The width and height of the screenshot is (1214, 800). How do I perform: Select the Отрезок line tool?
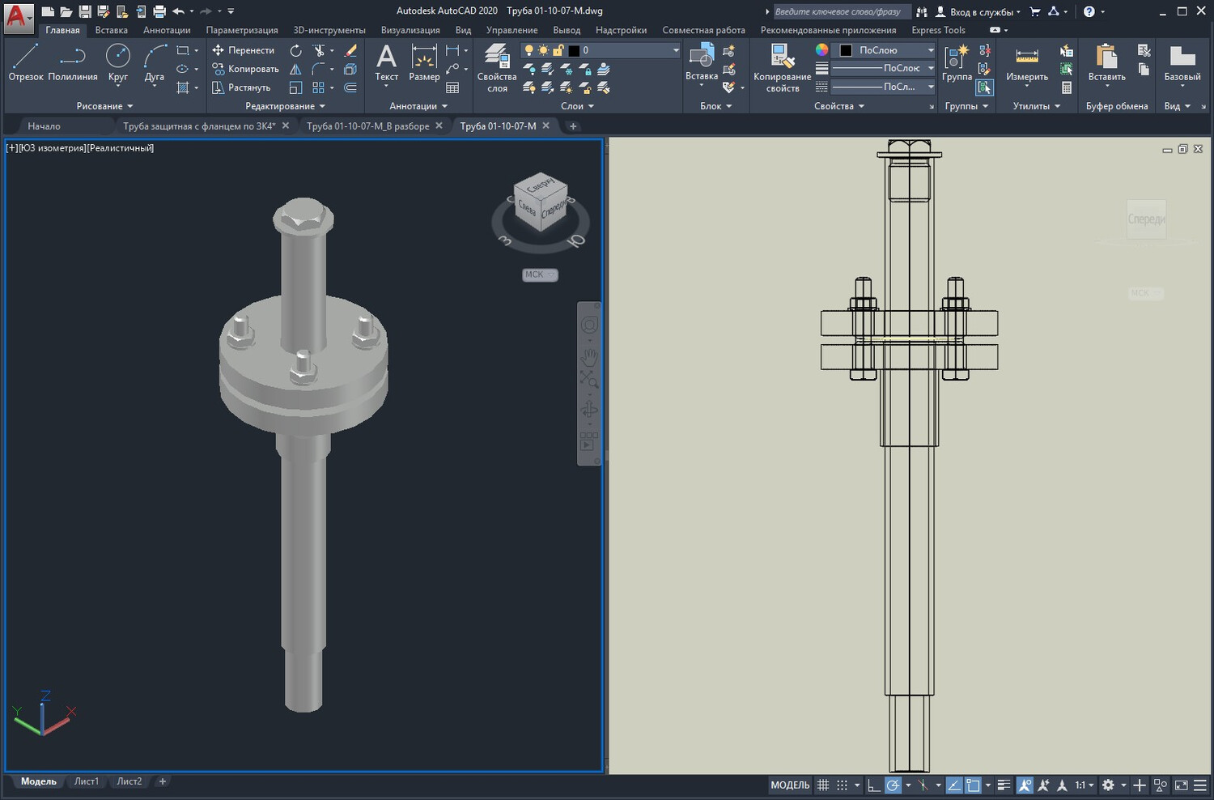coord(26,63)
